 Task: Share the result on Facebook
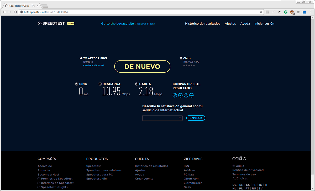click(186, 95)
